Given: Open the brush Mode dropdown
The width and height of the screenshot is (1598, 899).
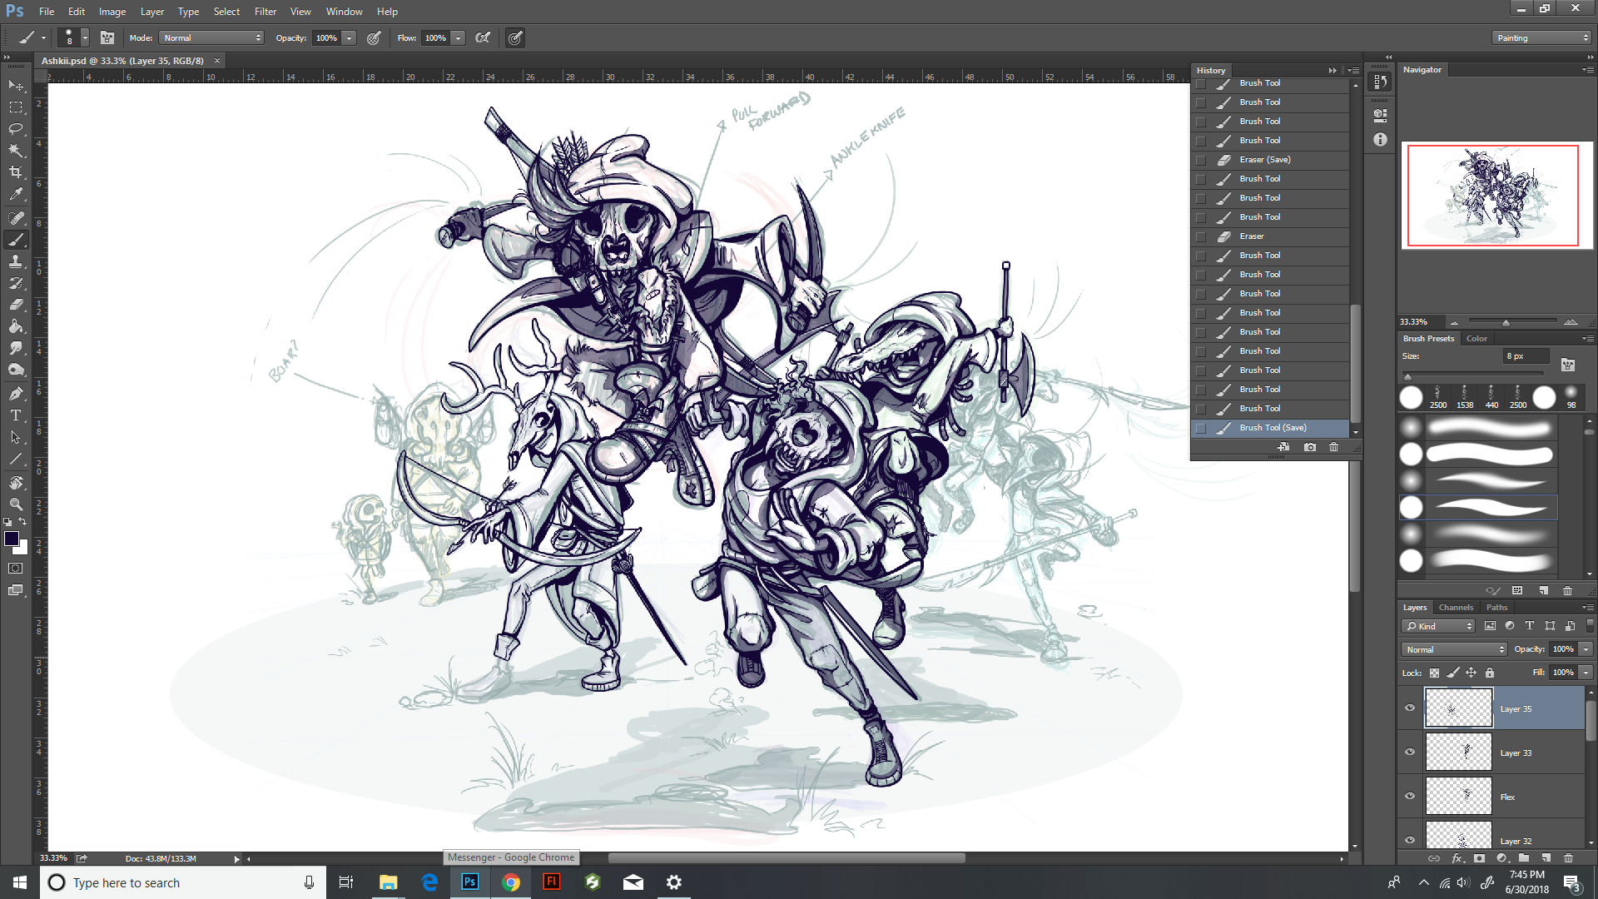Looking at the screenshot, I should click(x=212, y=37).
